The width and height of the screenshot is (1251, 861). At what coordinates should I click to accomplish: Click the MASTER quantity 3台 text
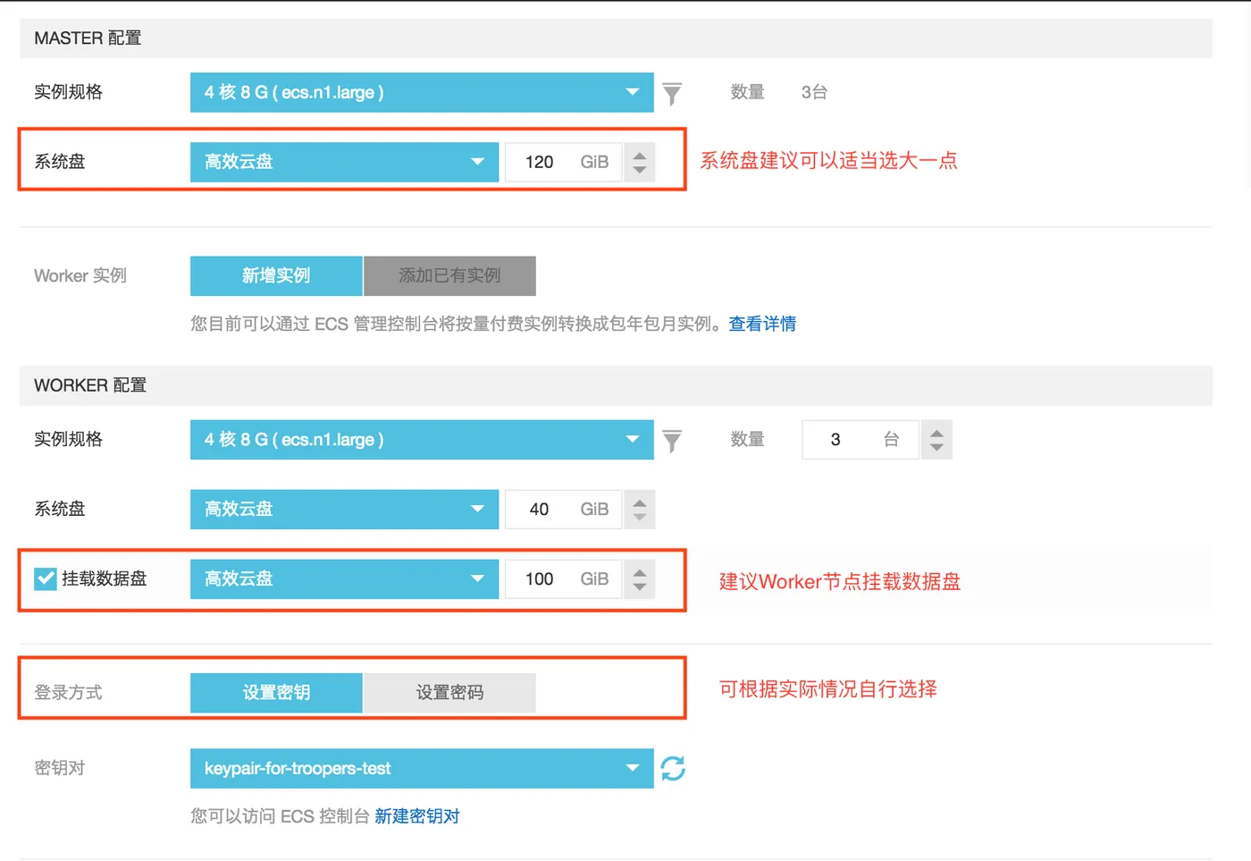814,92
